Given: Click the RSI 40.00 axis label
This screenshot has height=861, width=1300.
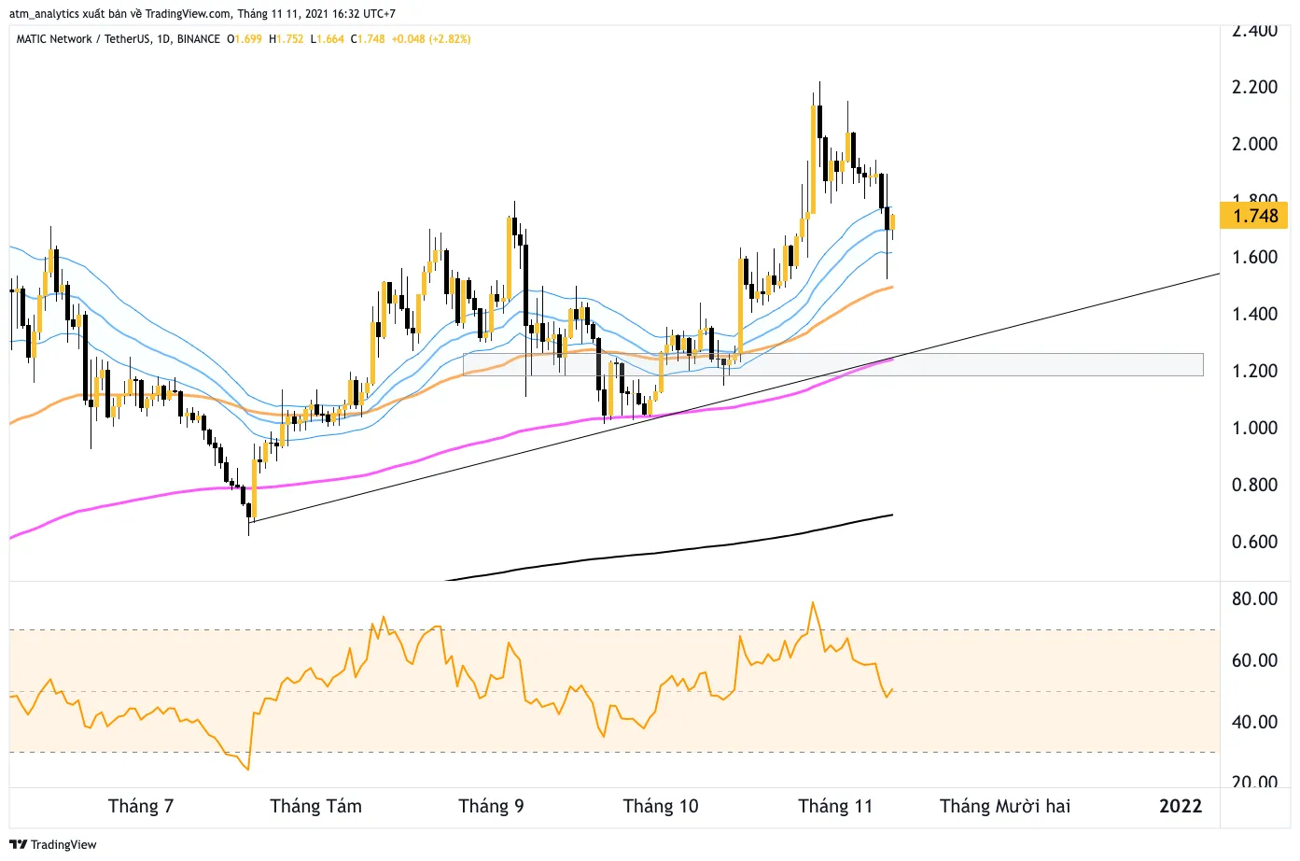Looking at the screenshot, I should pos(1254,722).
